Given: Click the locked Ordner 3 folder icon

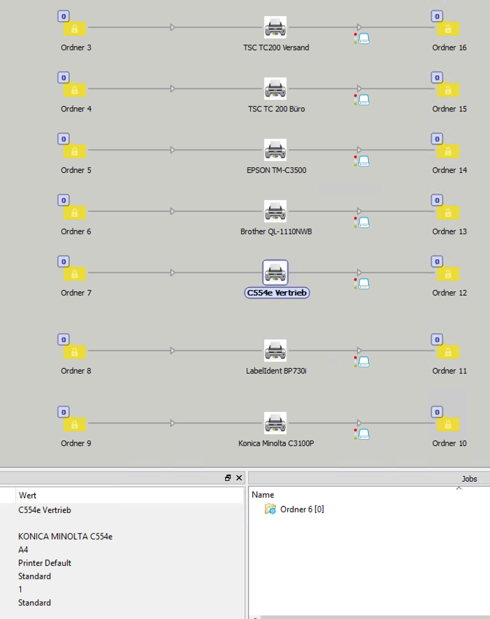Looking at the screenshot, I should (x=75, y=29).
